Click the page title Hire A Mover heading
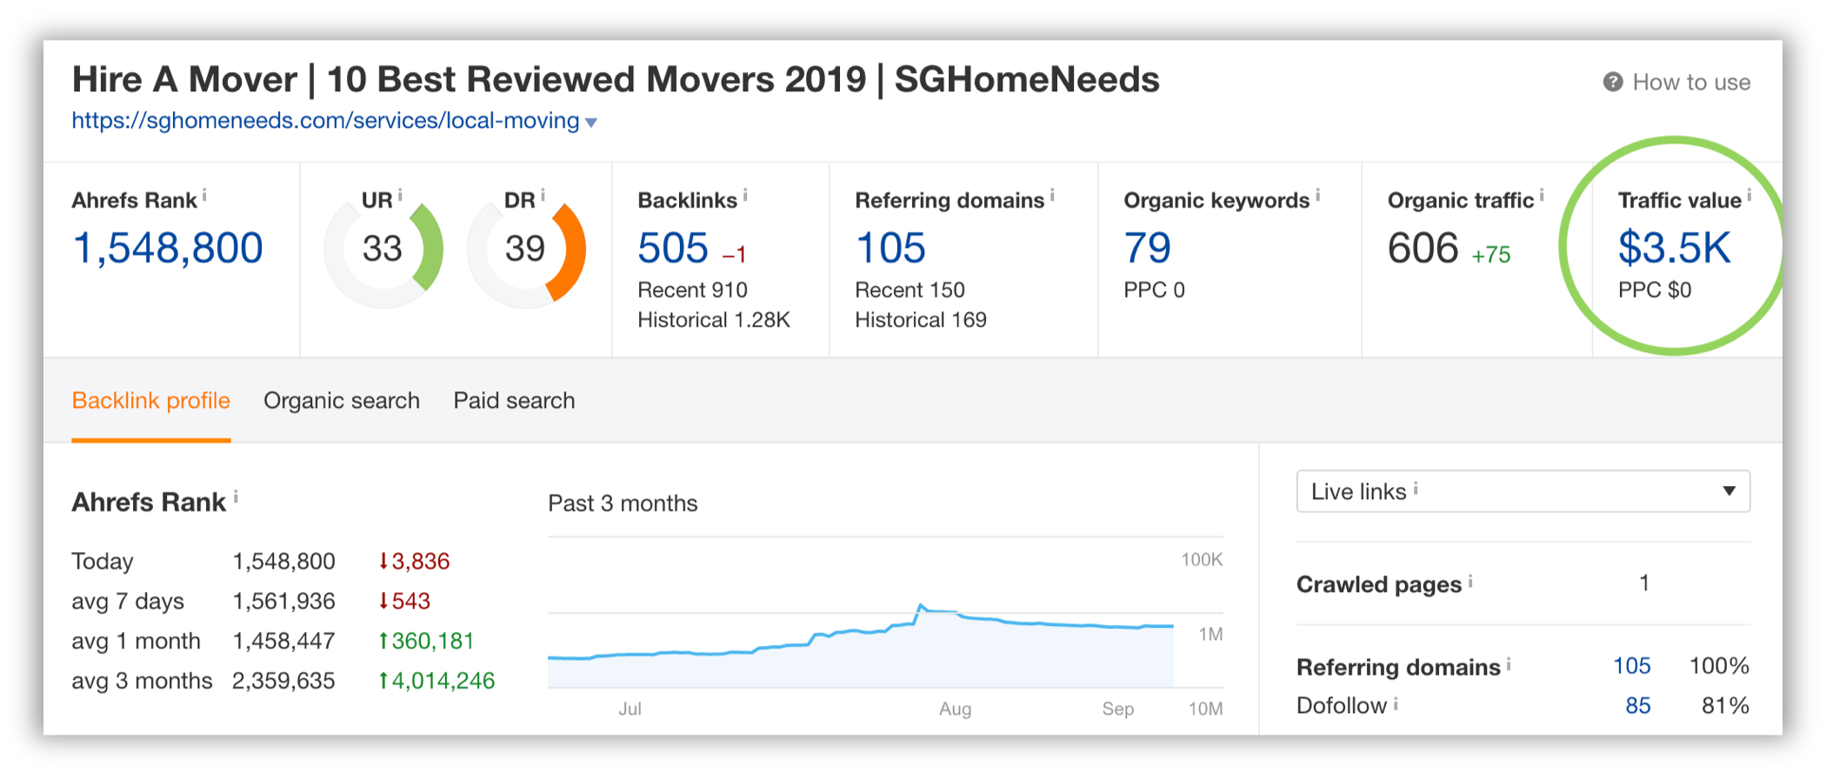The width and height of the screenshot is (1826, 773). pos(616,79)
